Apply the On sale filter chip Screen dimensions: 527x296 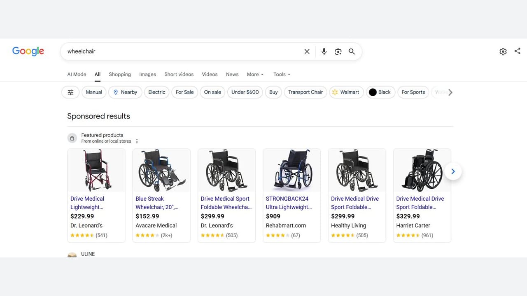click(x=212, y=92)
